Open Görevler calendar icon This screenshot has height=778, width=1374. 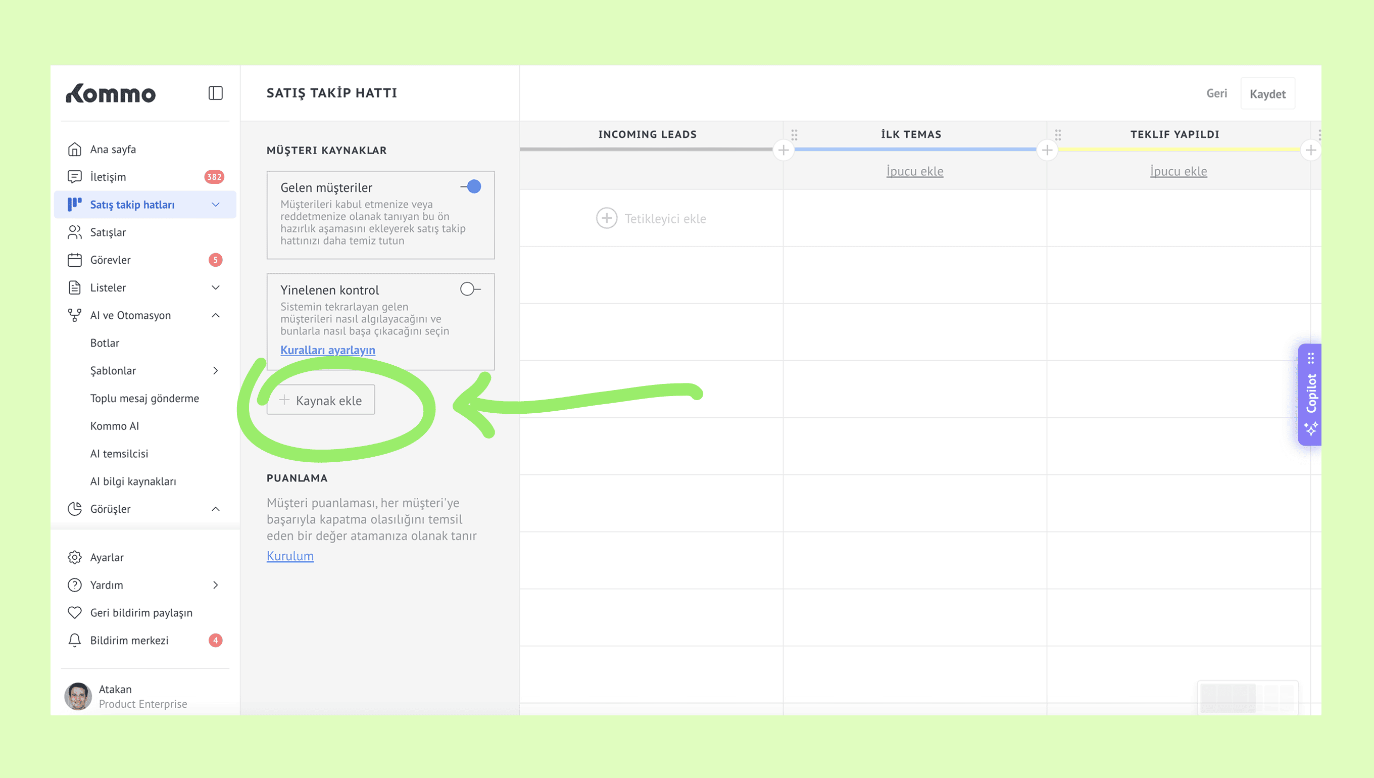[x=75, y=260]
